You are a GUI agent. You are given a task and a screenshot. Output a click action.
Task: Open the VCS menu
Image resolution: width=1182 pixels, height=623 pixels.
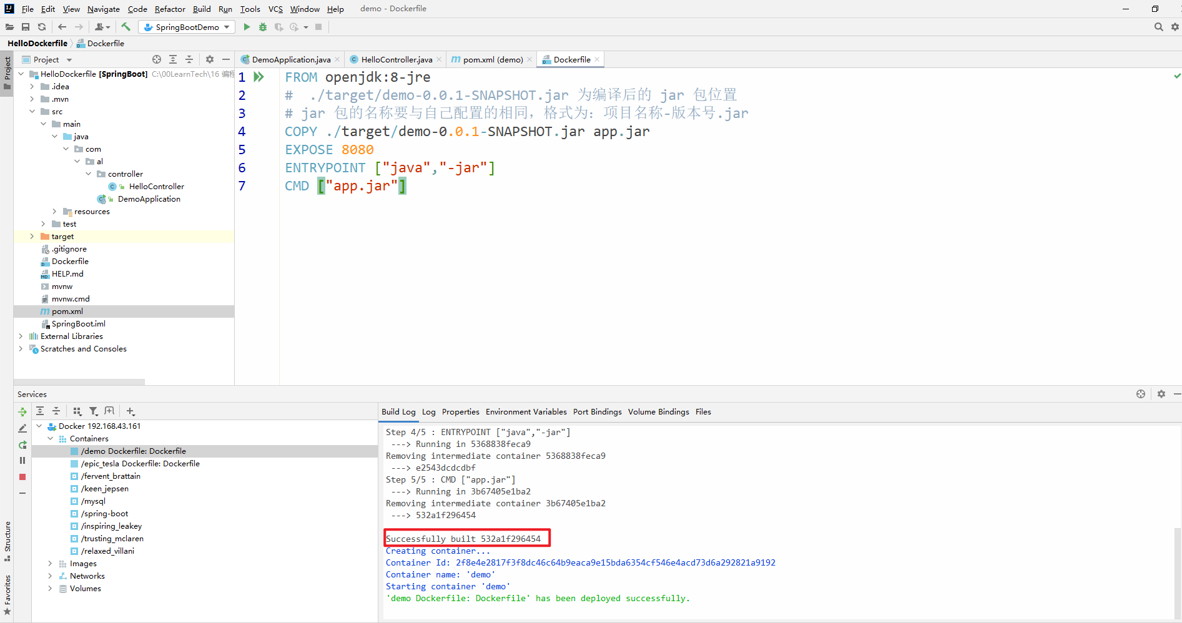tap(275, 9)
